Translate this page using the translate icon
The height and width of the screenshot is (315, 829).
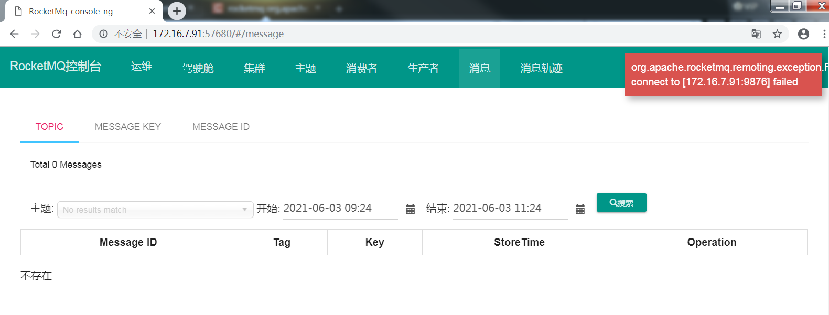(x=756, y=34)
